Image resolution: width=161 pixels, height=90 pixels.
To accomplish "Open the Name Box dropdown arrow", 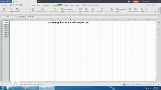I will [15, 17].
